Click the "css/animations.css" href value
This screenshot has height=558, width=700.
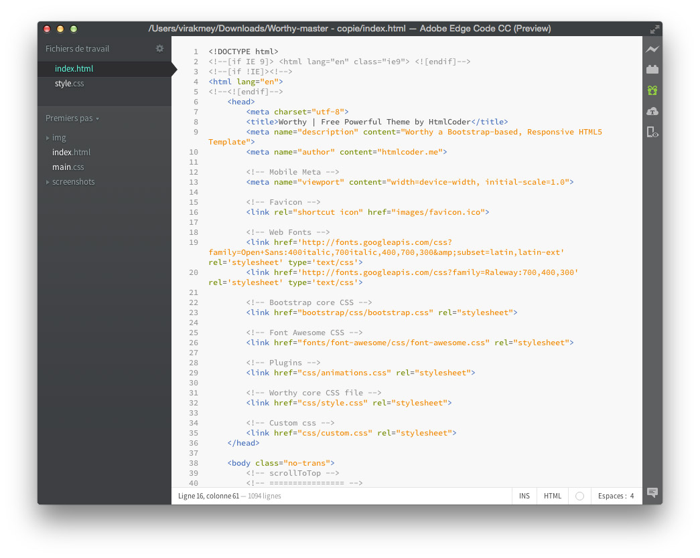click(344, 373)
